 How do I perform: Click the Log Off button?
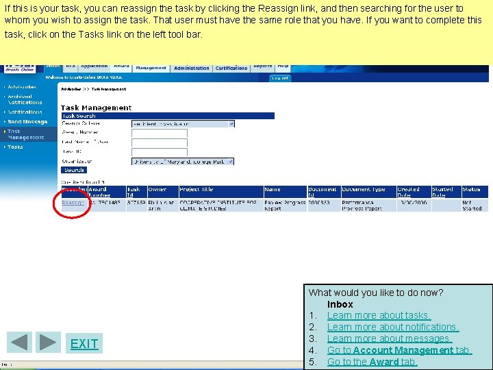coord(280,78)
